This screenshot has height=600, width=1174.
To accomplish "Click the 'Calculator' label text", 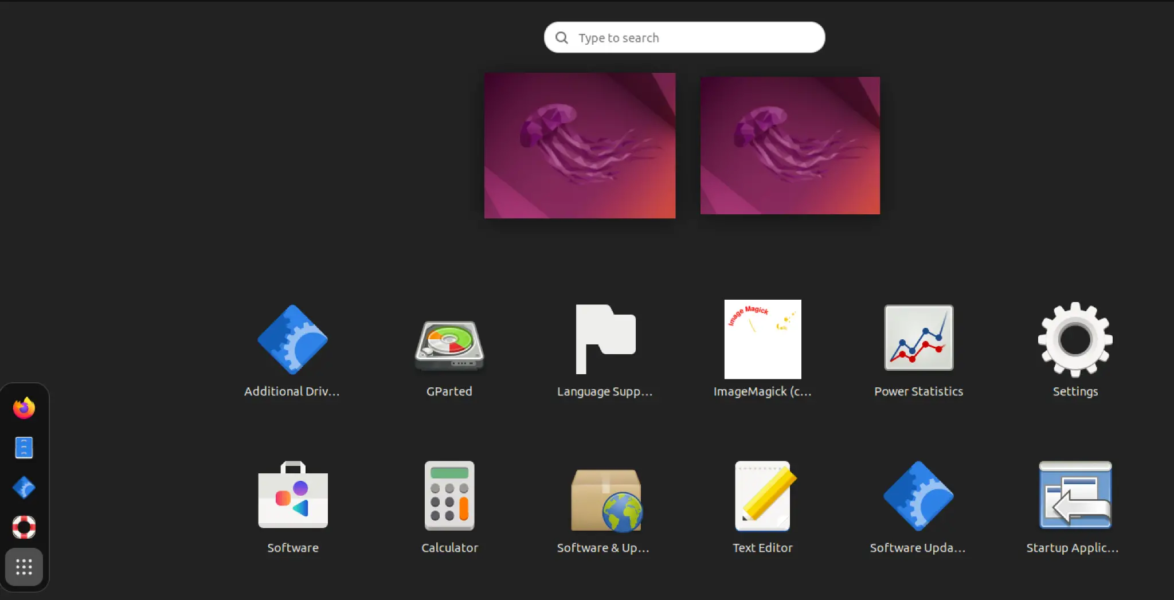I will pos(449,548).
